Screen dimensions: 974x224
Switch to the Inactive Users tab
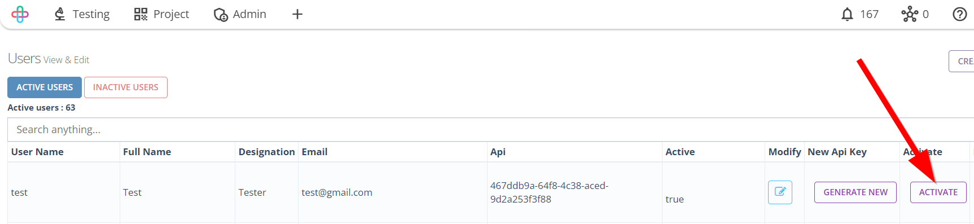[126, 87]
